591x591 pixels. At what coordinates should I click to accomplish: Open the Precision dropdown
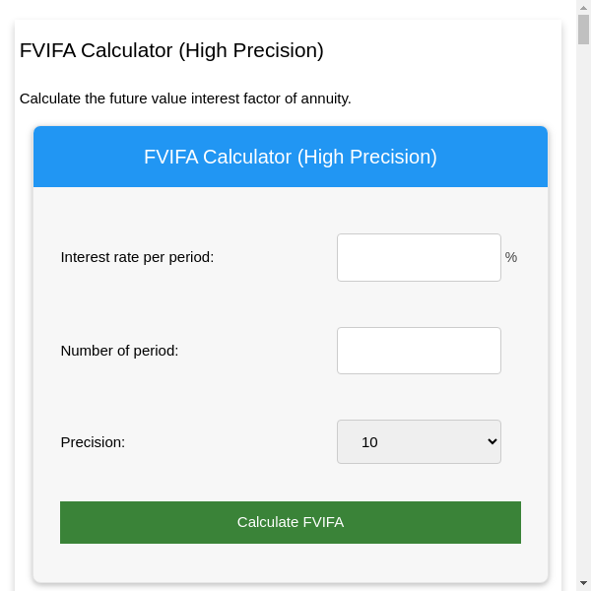419,442
